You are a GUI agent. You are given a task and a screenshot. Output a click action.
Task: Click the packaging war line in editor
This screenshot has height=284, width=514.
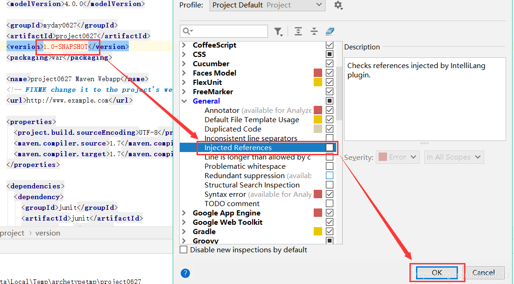tap(59, 58)
